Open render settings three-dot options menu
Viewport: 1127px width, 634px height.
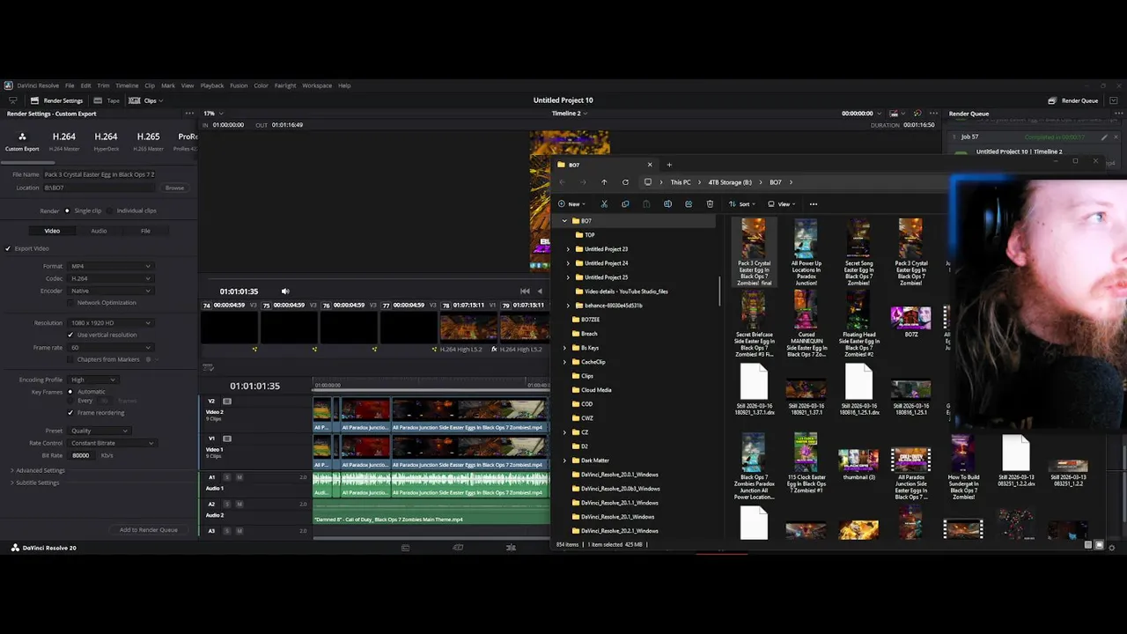pos(189,114)
